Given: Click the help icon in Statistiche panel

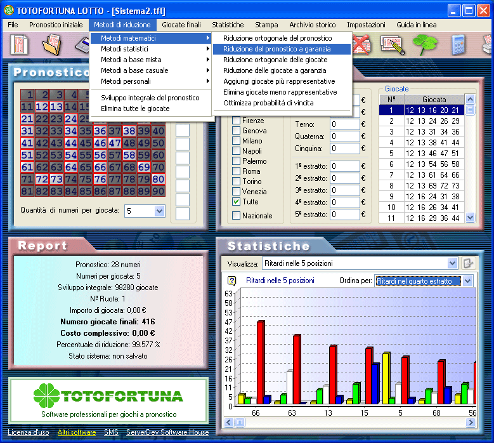Looking at the screenshot, I should (x=231, y=281).
